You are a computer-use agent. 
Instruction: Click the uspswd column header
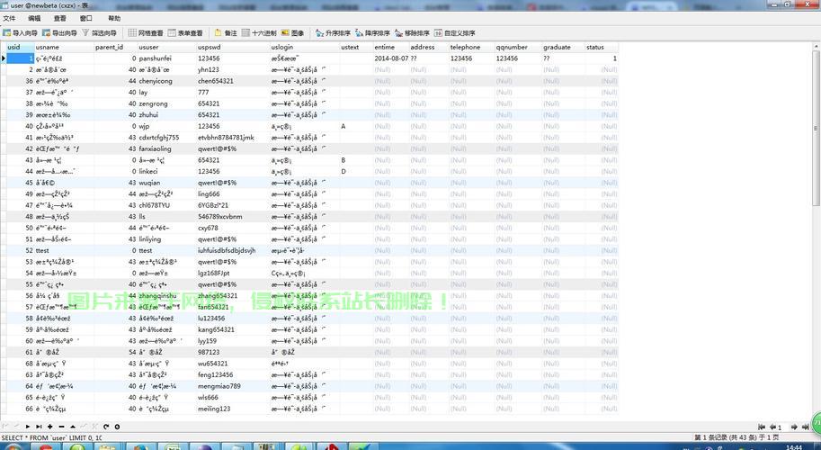(233, 47)
